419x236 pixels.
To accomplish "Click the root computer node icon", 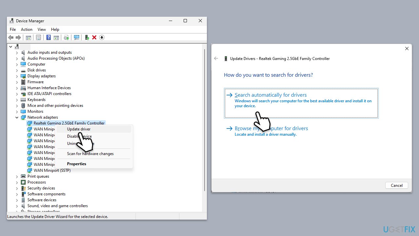I will point(17,47).
